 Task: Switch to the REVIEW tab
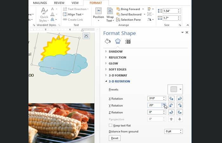coord(59,3)
